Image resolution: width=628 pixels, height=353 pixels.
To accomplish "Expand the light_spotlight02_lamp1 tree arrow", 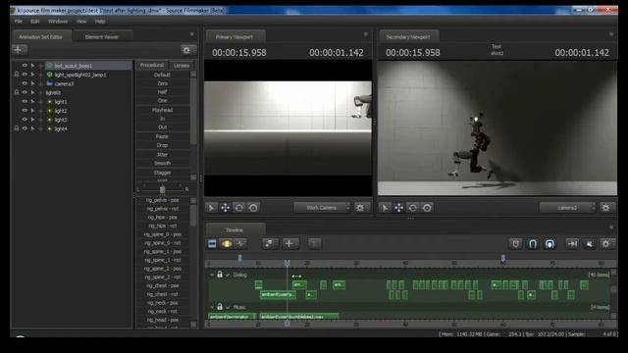I will [x=32, y=75].
